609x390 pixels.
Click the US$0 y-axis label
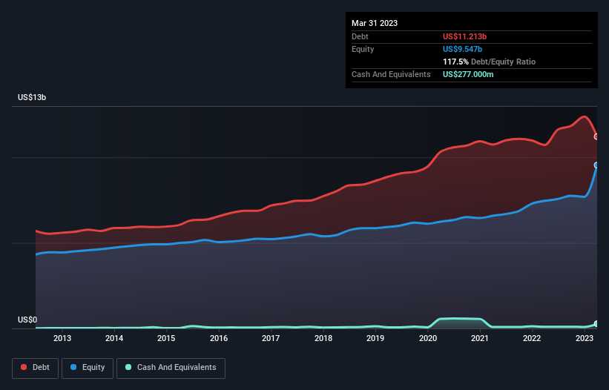27,320
